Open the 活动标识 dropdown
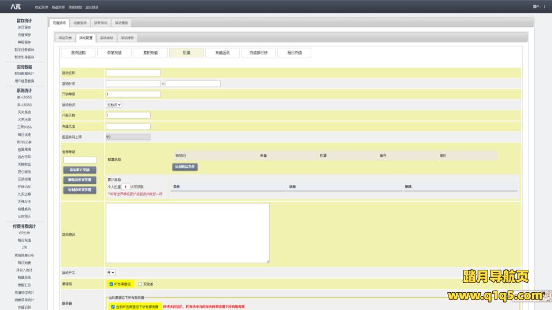552x310 pixels. (114, 105)
